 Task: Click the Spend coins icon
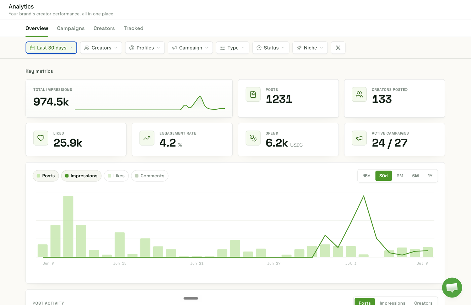coord(253,138)
